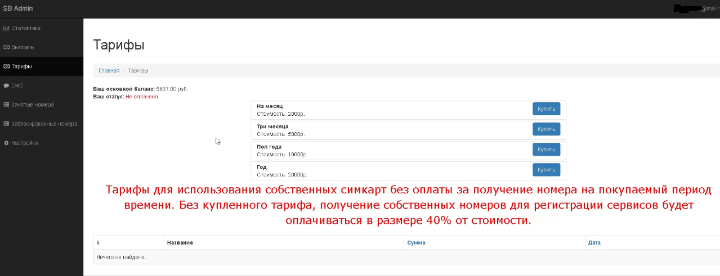Sort the table by Дата column
This screenshot has width=720, height=276.
point(594,243)
